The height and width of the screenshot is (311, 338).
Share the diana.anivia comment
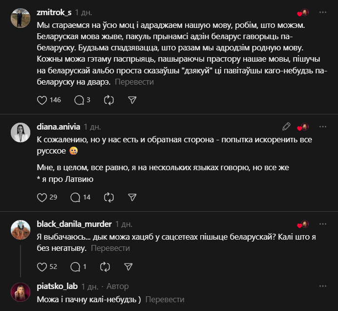point(132,197)
